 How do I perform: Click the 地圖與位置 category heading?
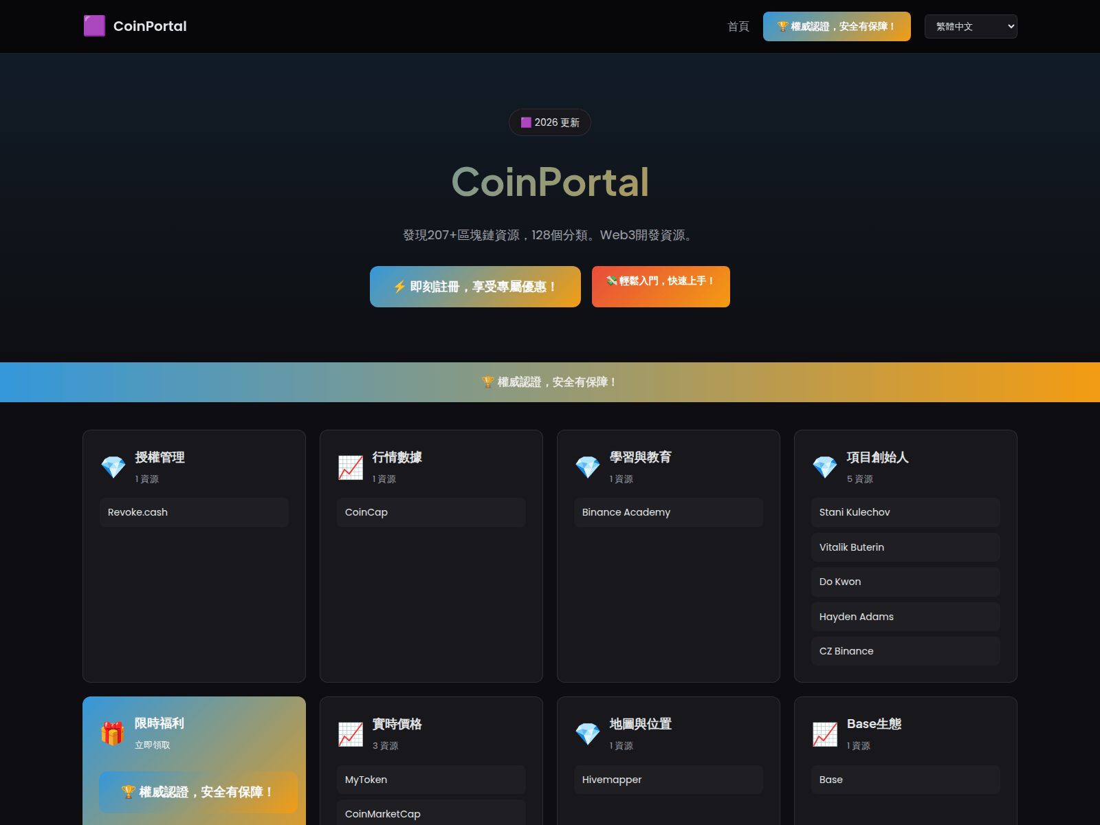(x=641, y=724)
